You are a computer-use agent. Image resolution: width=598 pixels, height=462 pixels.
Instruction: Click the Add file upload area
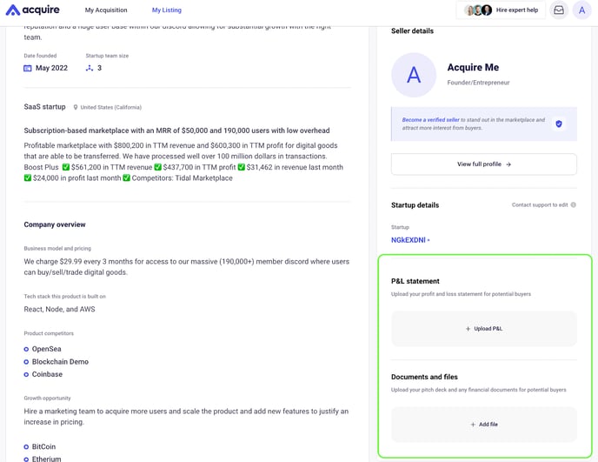[x=484, y=425]
